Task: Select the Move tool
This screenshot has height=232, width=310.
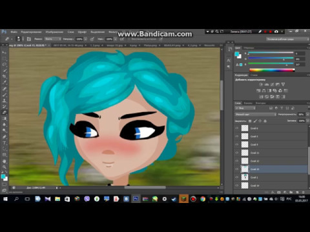Action: click(4, 52)
